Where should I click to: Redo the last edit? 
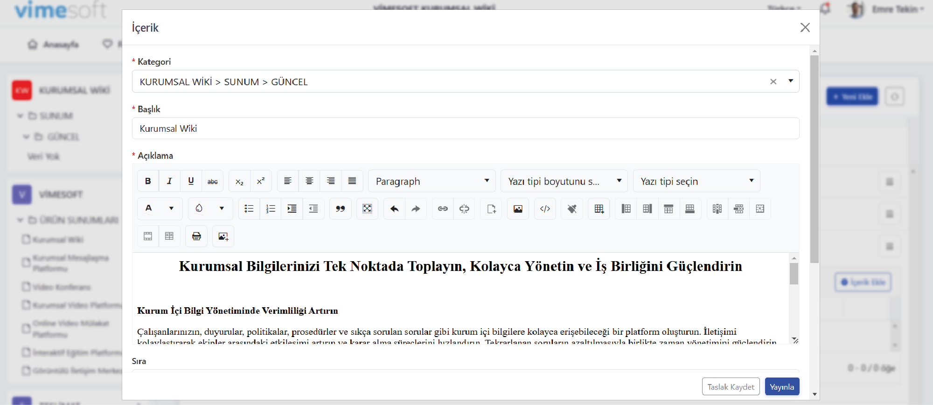[416, 209]
